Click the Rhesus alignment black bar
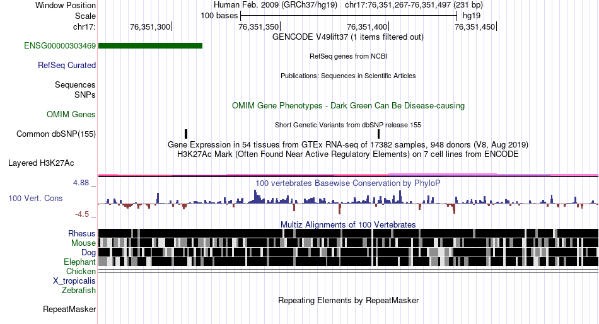Screen dimensions: 599x324 (348, 233)
